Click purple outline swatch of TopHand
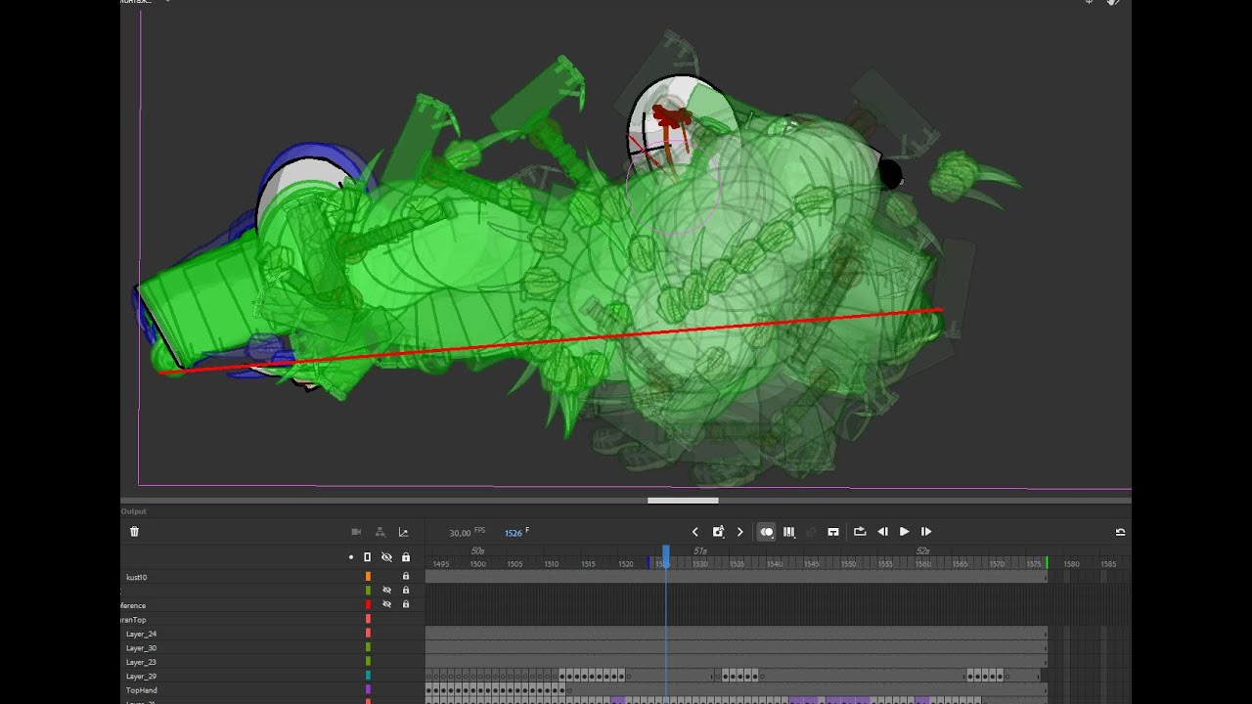This screenshot has height=704, width=1252. click(x=368, y=689)
